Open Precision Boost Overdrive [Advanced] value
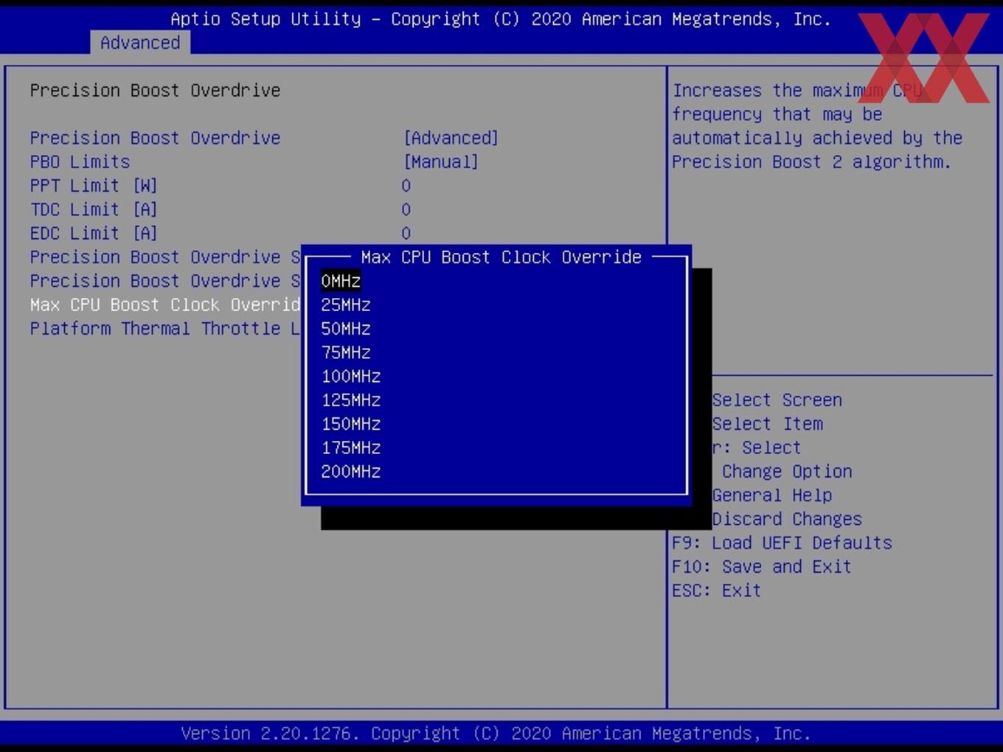Screen dimensions: 1003x752 (451, 138)
